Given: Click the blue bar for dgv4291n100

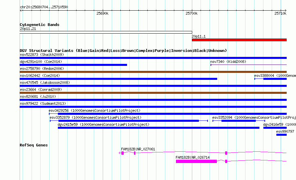Looking at the screenshot, I should pyautogui.click(x=73, y=65).
